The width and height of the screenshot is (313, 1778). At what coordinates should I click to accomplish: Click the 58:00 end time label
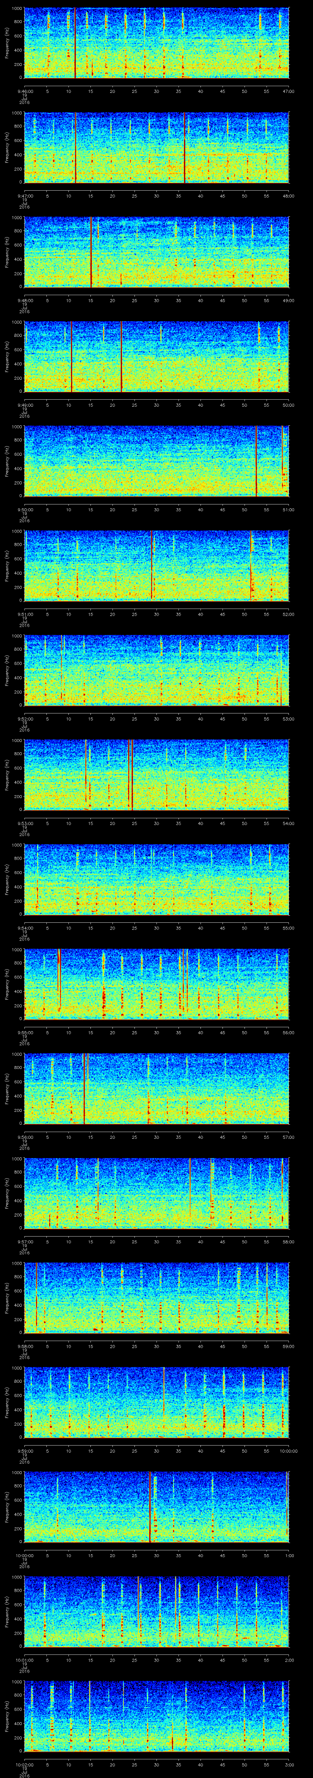[x=288, y=1242]
